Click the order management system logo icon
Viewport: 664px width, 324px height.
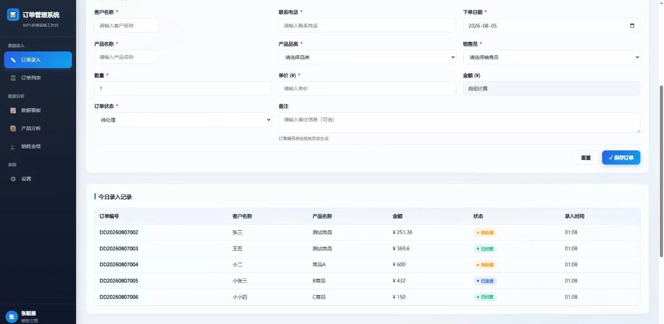click(13, 15)
